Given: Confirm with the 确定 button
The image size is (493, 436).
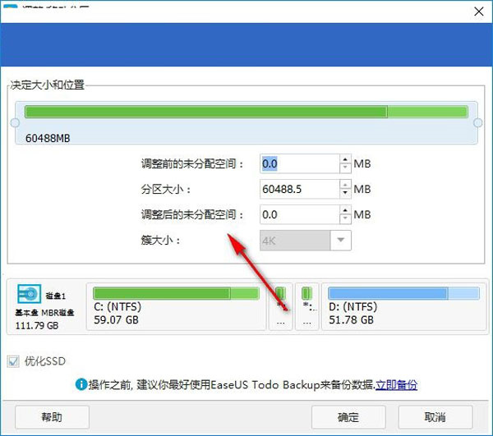Looking at the screenshot, I should (x=348, y=417).
